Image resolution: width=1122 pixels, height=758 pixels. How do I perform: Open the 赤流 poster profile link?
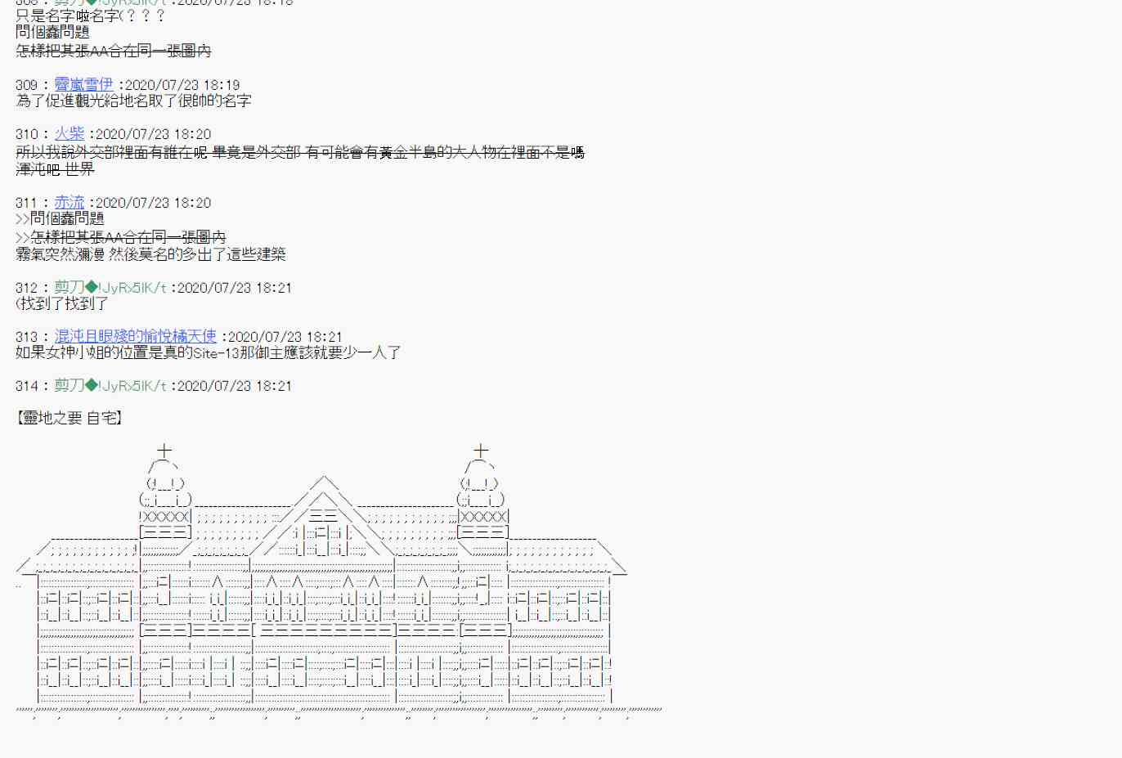click(70, 203)
